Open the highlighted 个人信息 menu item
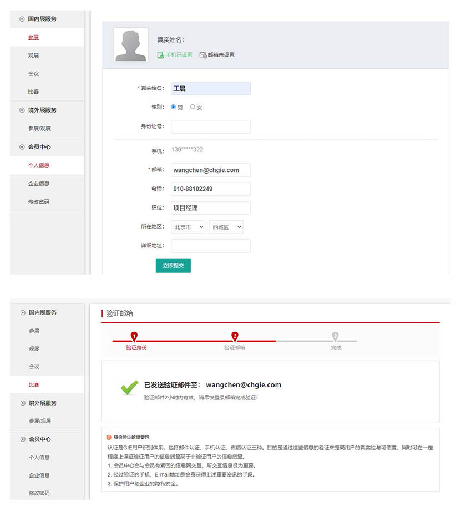Image resolution: width=466 pixels, height=522 pixels. [39, 165]
